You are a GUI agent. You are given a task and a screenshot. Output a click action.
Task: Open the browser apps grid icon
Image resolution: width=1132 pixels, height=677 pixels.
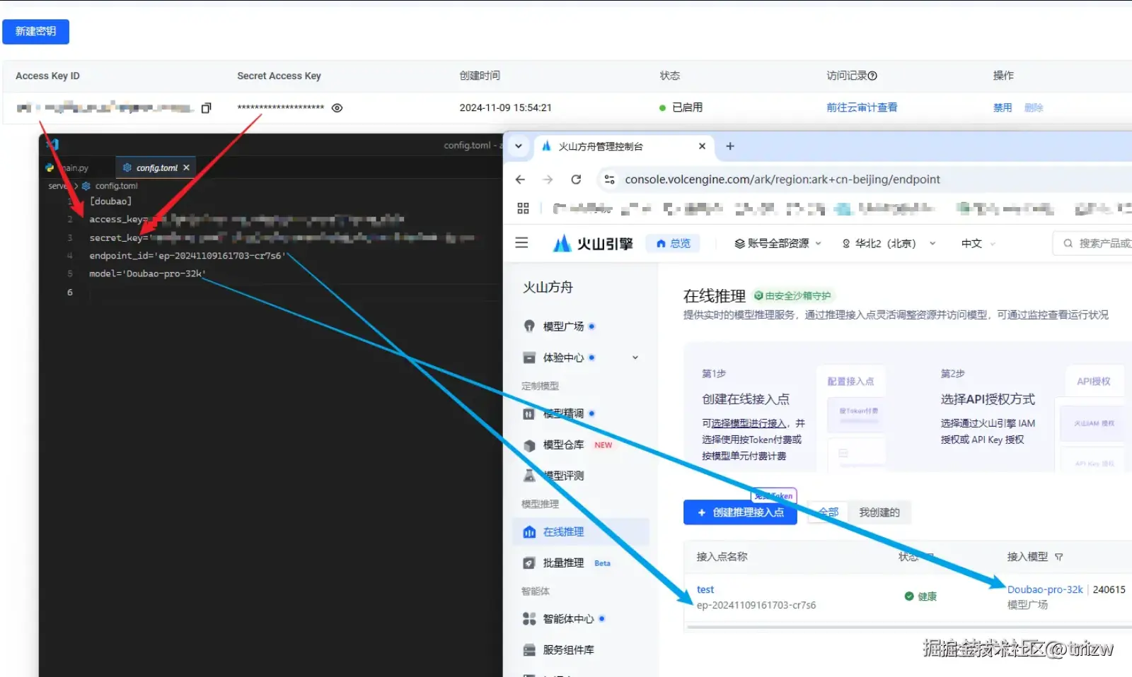tap(523, 208)
